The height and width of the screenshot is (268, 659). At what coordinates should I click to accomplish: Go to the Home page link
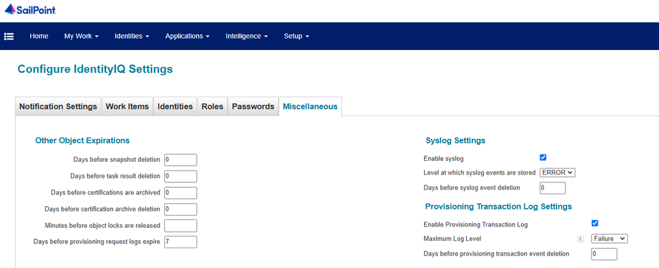[x=39, y=36]
